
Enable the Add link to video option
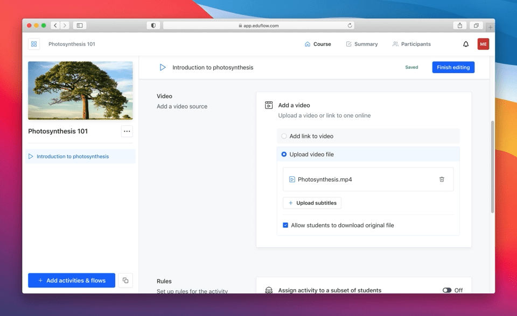click(x=284, y=136)
